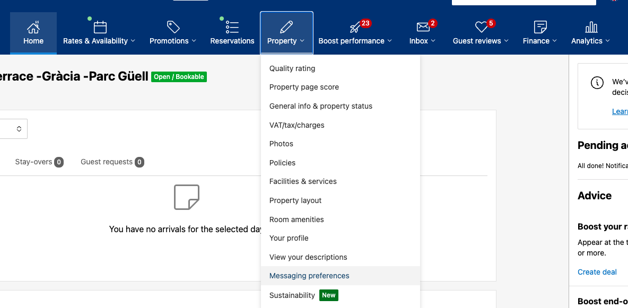Select the Promotions tag icon
Screen dimensions: 628x308
click(x=172, y=26)
